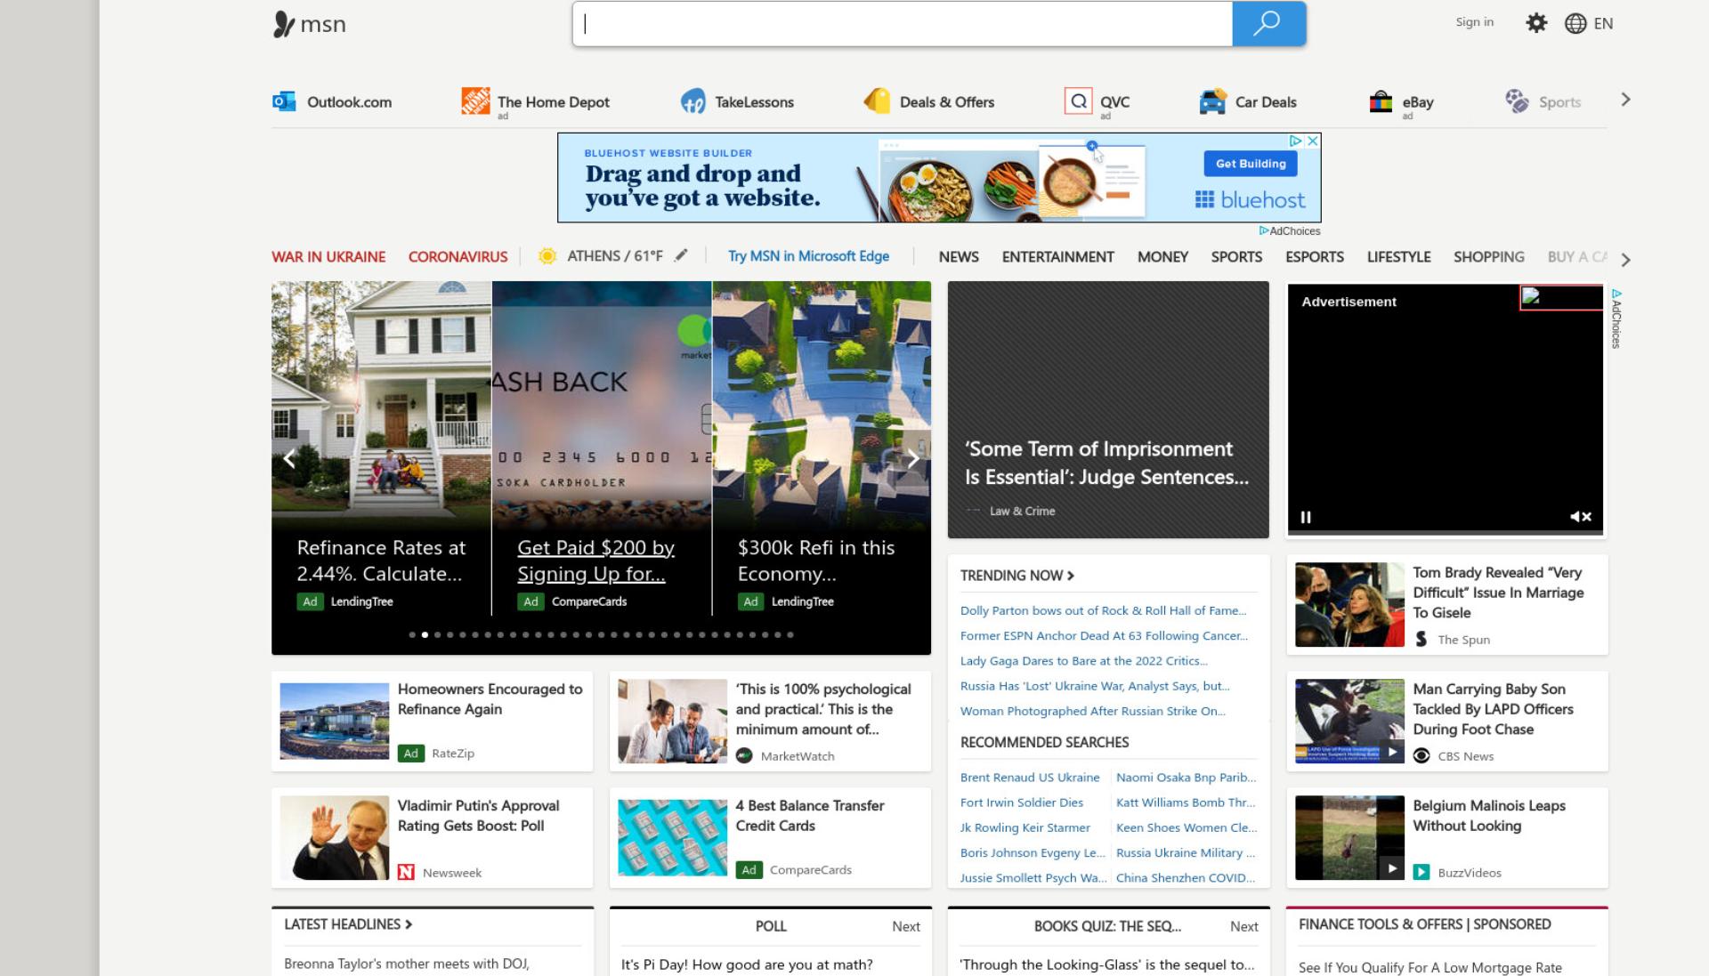The image size is (1709, 976).
Task: Open the Vladimir Putin approval thumbnail
Action: (x=334, y=838)
